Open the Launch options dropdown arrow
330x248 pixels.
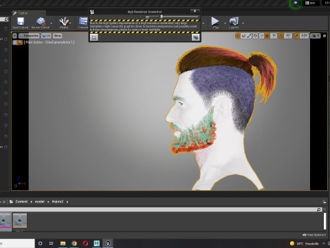coord(243,23)
